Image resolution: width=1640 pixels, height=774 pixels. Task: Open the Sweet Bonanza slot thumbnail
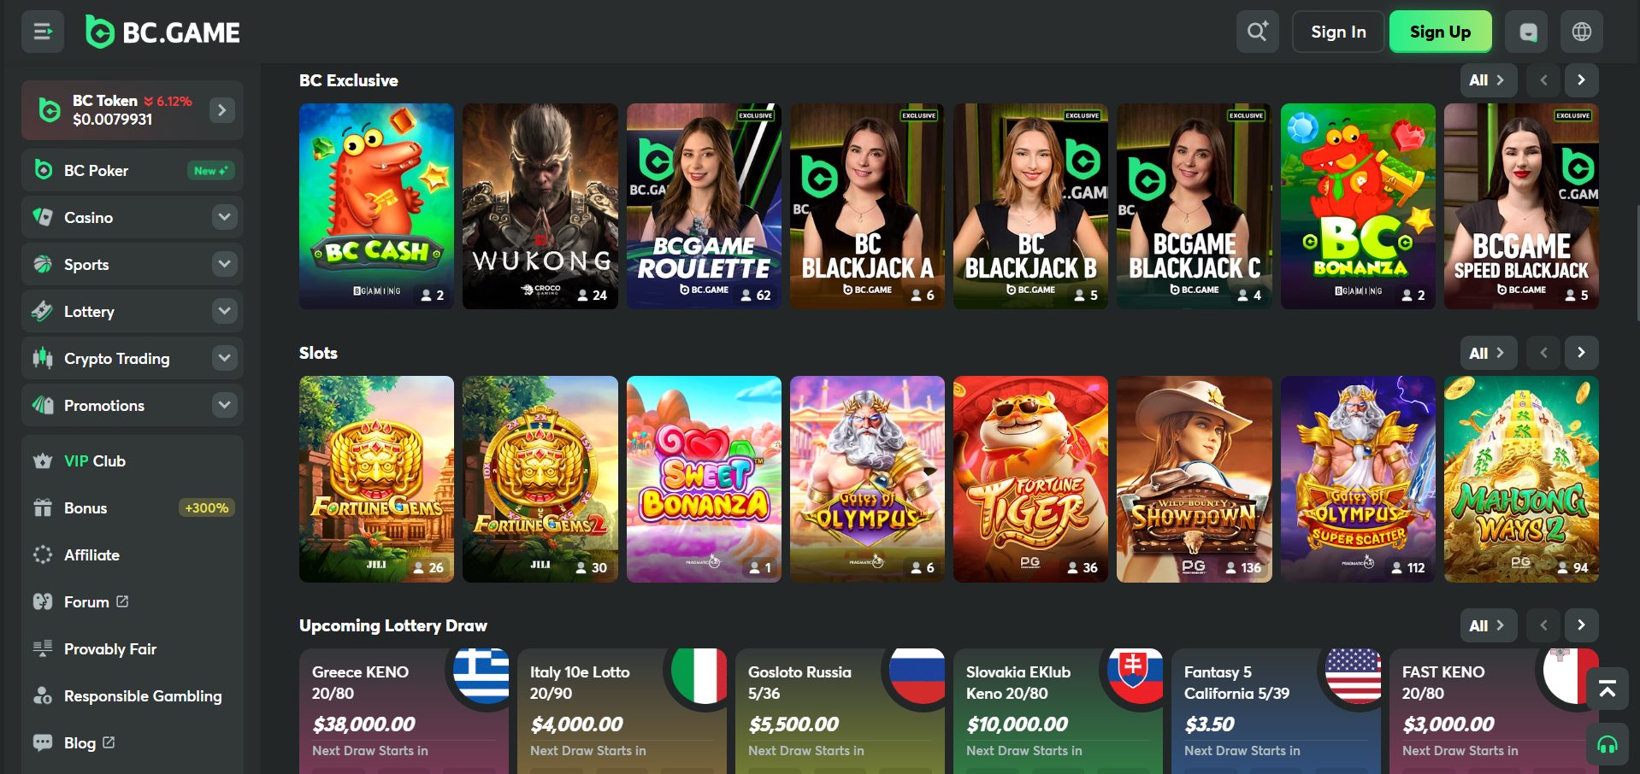(704, 479)
